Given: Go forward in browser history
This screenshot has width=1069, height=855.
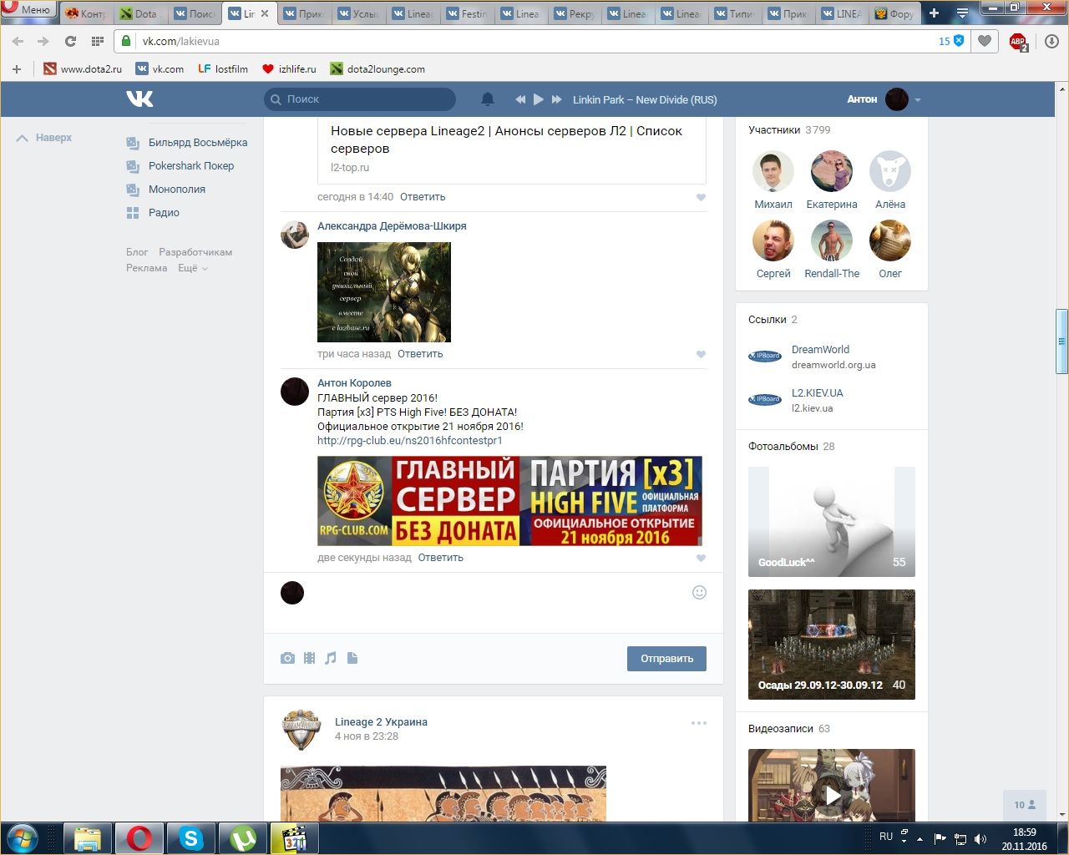Looking at the screenshot, I should click(x=43, y=41).
